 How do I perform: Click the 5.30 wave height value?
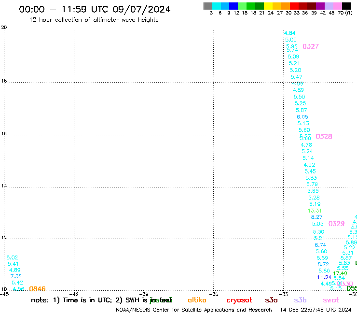(x=318, y=232)
